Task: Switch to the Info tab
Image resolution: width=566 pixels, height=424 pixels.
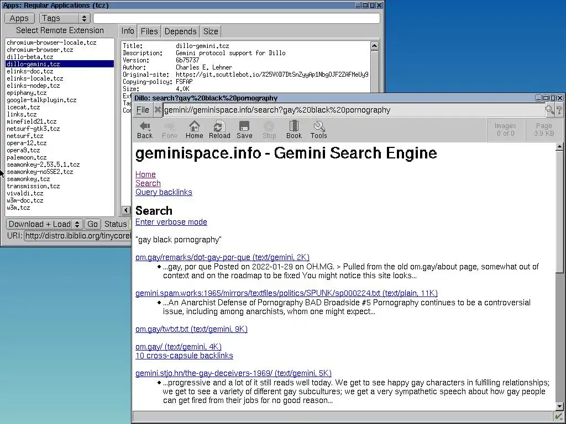Action: coord(128,31)
